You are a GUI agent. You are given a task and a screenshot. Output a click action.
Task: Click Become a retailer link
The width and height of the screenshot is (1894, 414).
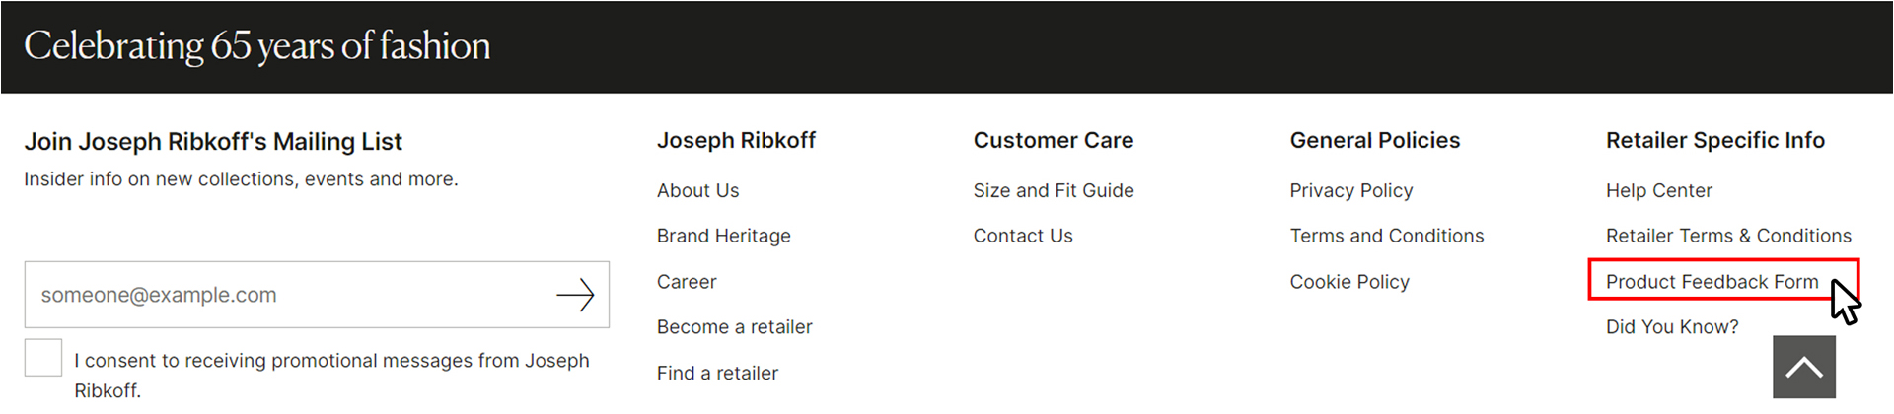(x=734, y=327)
